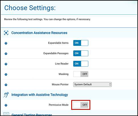Click the help icon beside Expandable Passages
This screenshot has width=138, height=116.
(x=6, y=54)
